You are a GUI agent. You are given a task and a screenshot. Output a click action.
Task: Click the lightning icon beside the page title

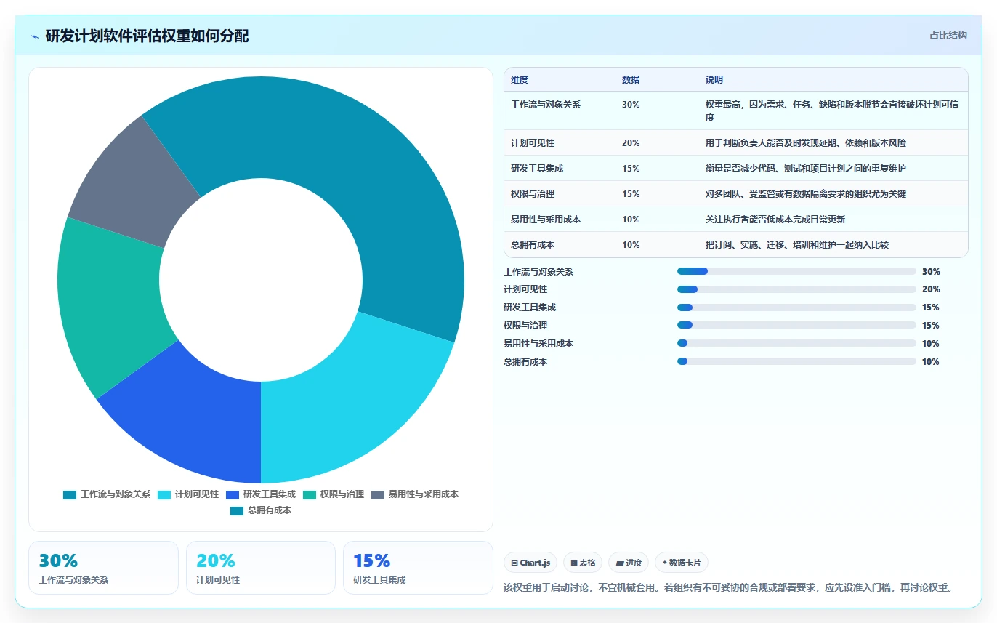tap(35, 36)
